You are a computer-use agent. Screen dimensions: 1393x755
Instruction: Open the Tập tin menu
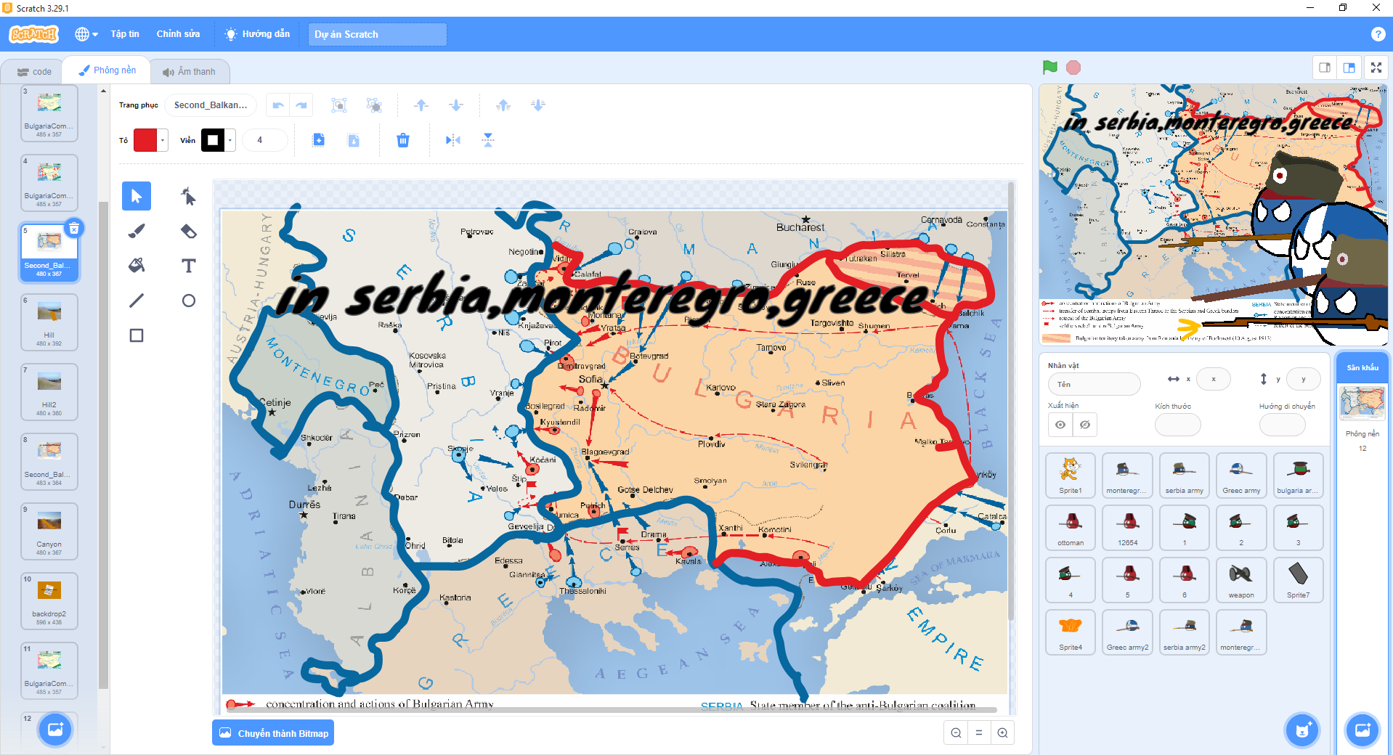[x=125, y=34]
